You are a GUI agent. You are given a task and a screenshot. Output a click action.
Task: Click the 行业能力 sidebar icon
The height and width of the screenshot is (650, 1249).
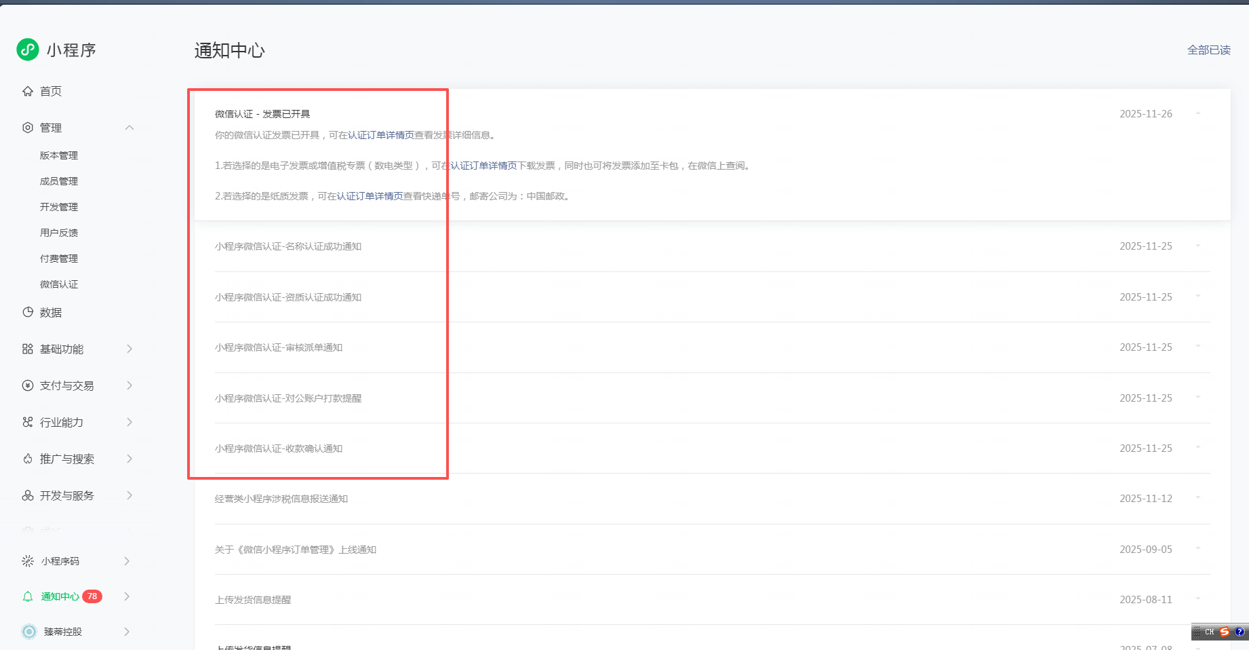28,422
